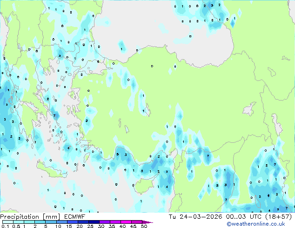Click the '45' legend scale label
Viewport: 295px width, 228px height.
tap(133, 226)
